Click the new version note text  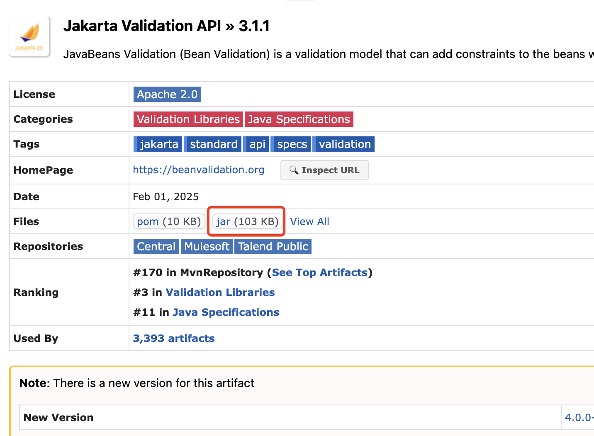pos(137,383)
